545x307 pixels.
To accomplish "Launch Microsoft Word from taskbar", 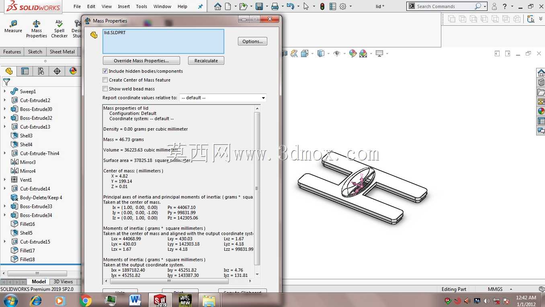I will coord(135,300).
